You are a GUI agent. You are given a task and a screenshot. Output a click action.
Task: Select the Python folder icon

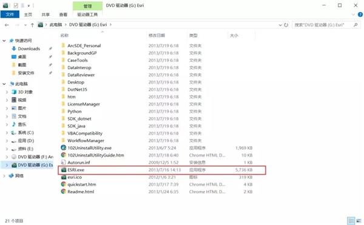(x=63, y=112)
